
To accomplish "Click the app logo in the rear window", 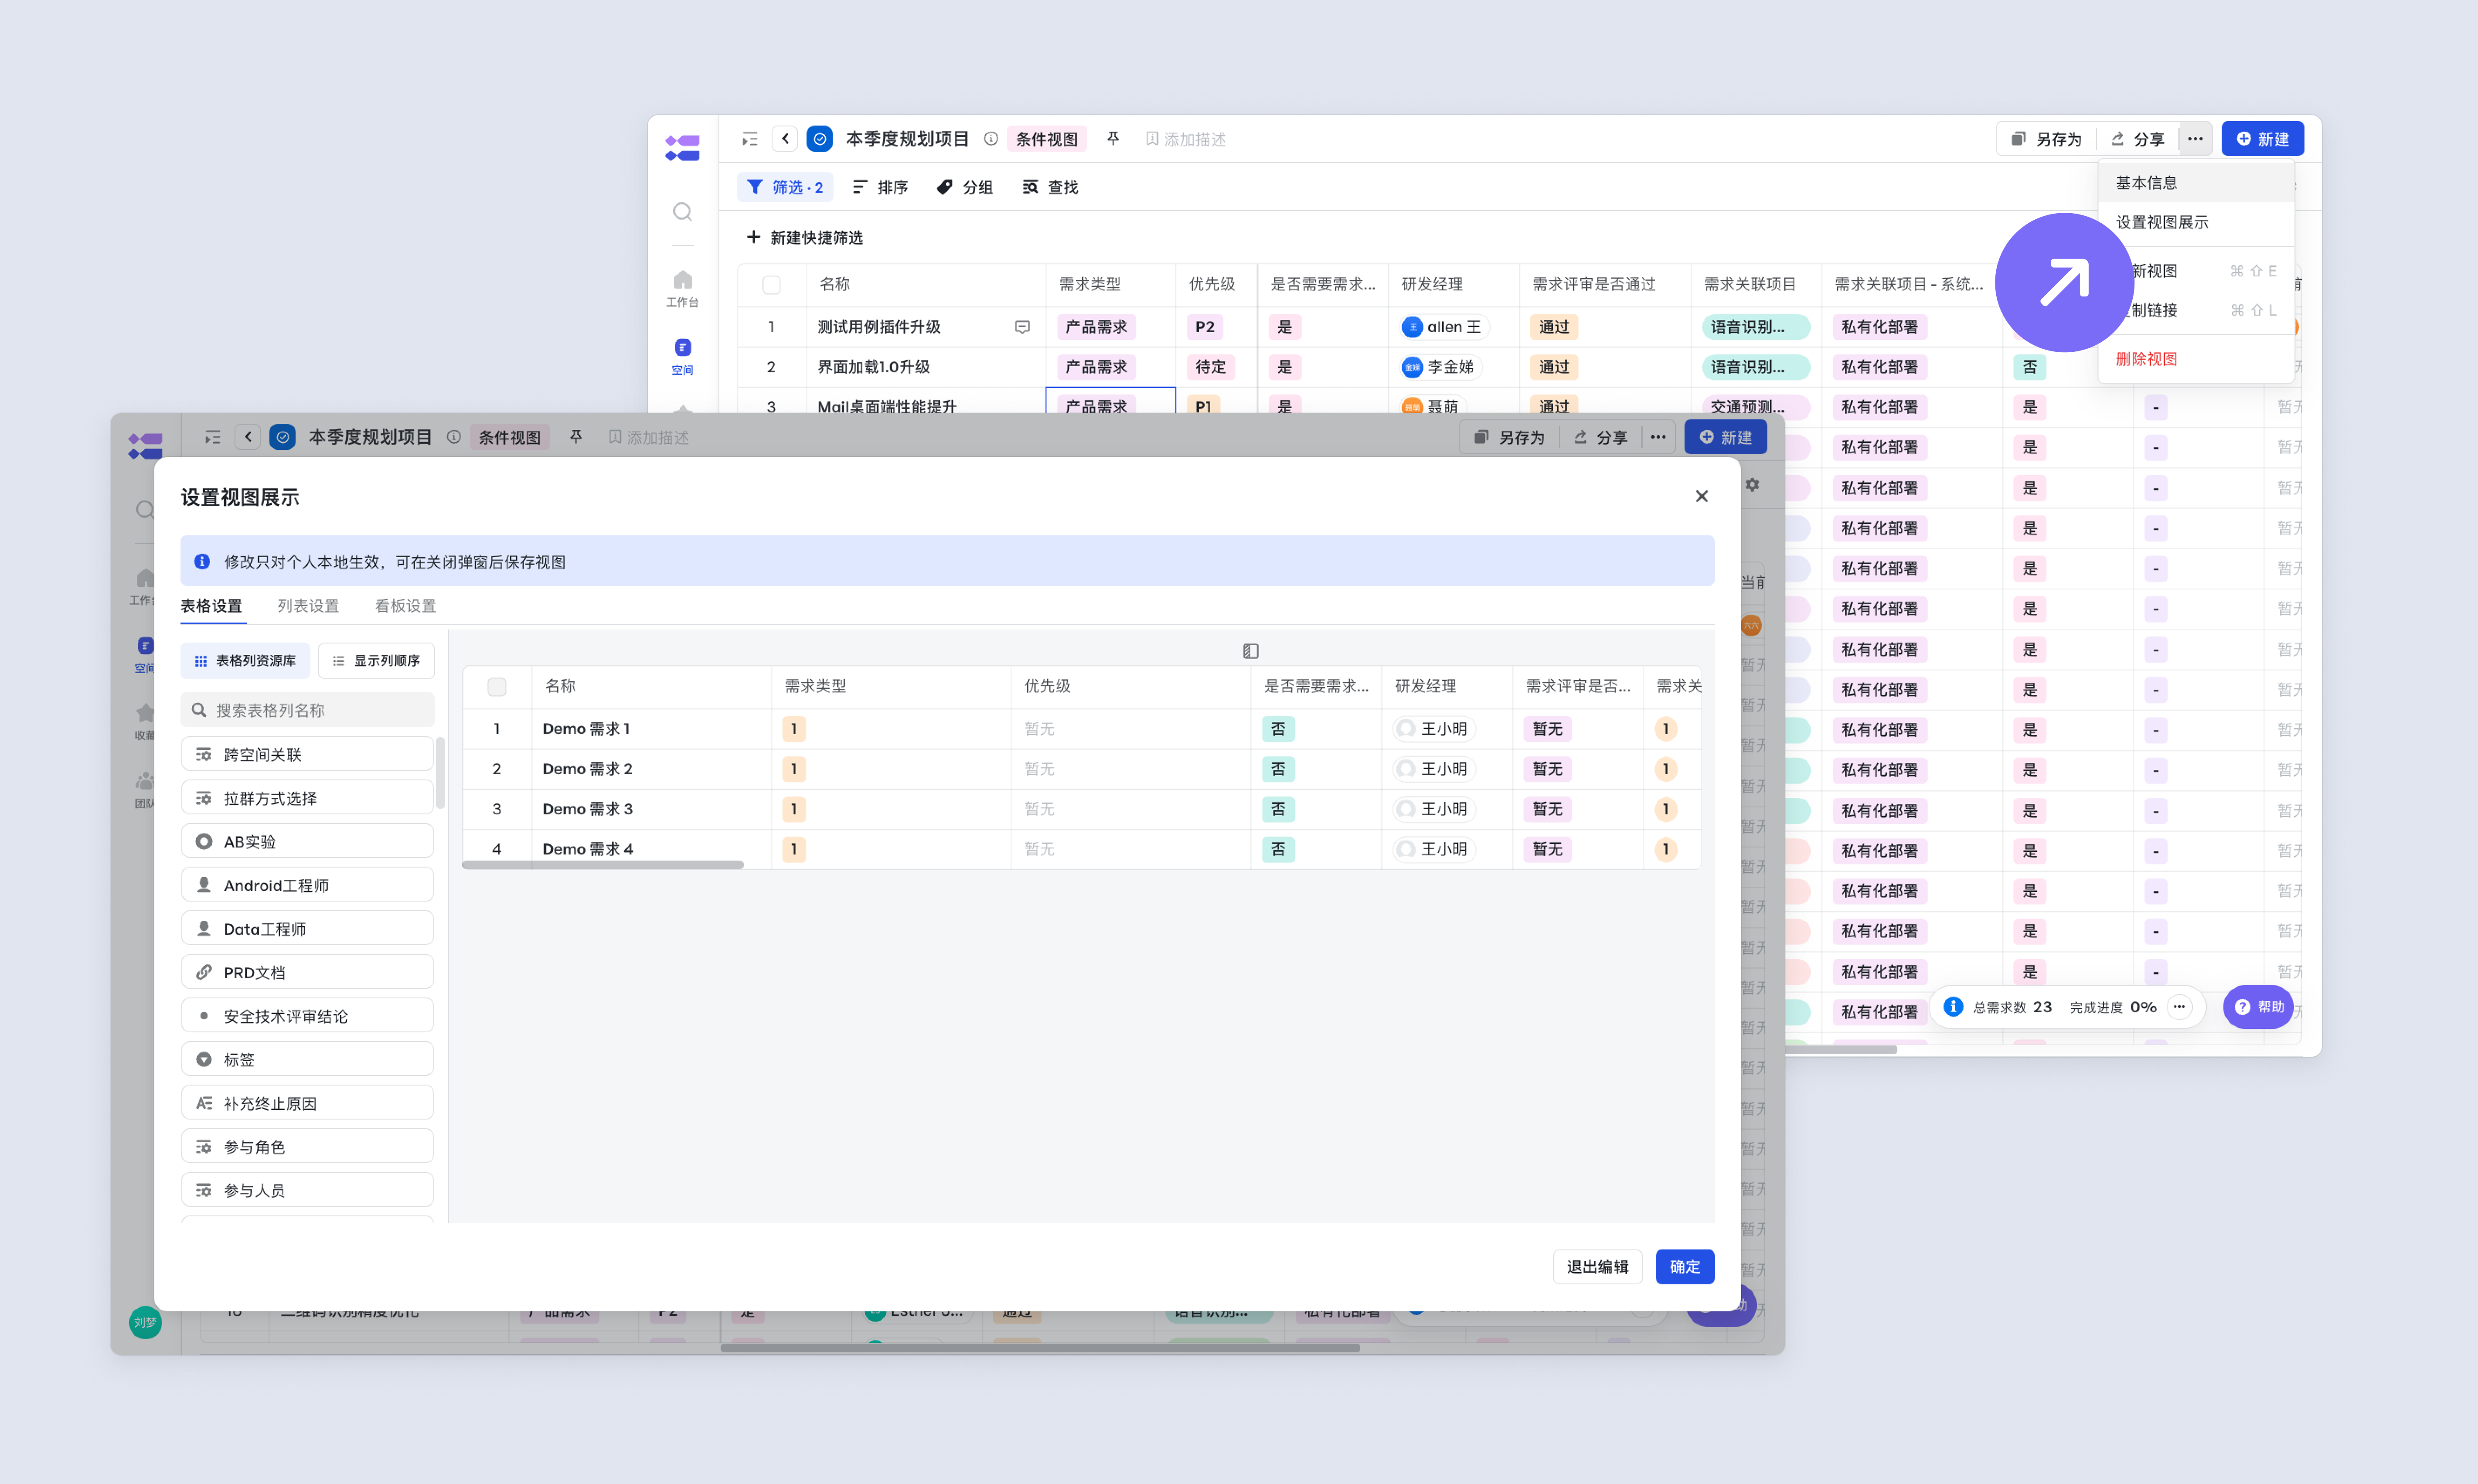I will (x=683, y=148).
